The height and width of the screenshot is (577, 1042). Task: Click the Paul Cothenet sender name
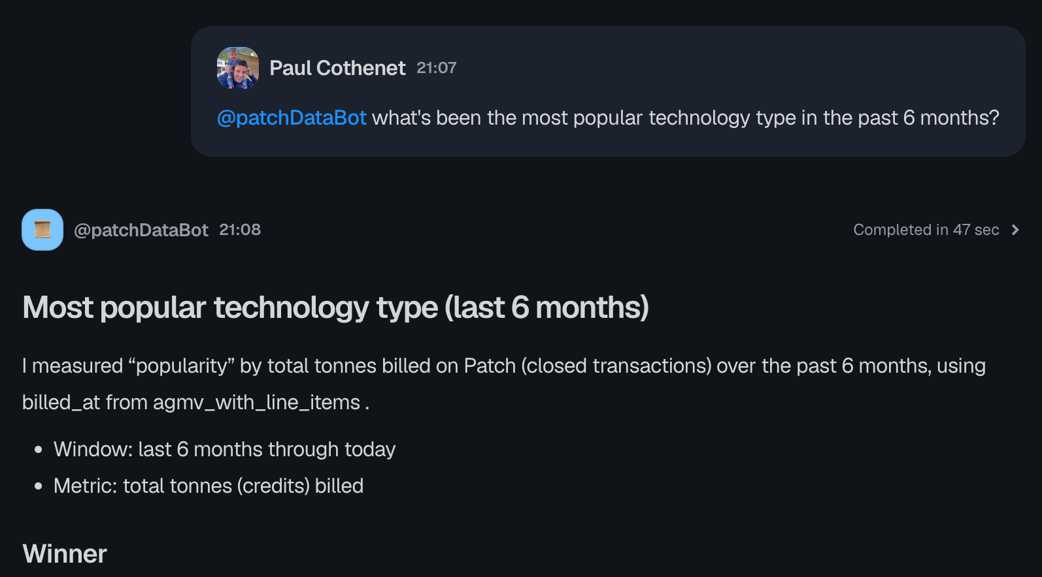click(337, 68)
